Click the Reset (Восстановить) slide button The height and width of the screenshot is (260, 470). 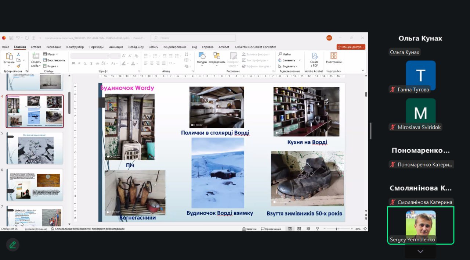[x=54, y=60]
